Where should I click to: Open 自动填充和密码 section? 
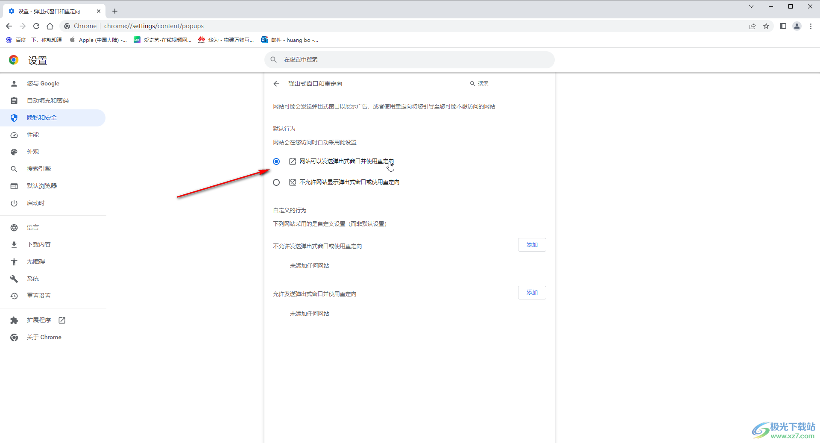pos(53,100)
